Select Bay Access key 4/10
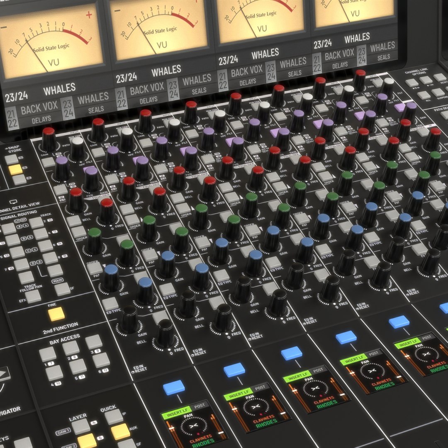Viewport: 448px width, 448px height. click(x=54, y=373)
